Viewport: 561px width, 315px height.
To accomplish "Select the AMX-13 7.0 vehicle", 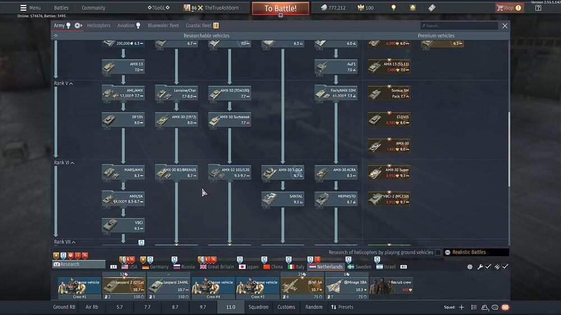I will 123,67.
